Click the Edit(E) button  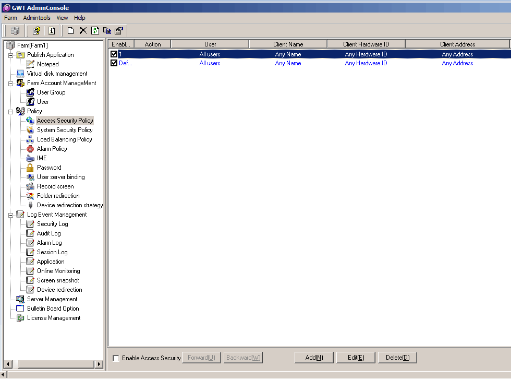356,358
